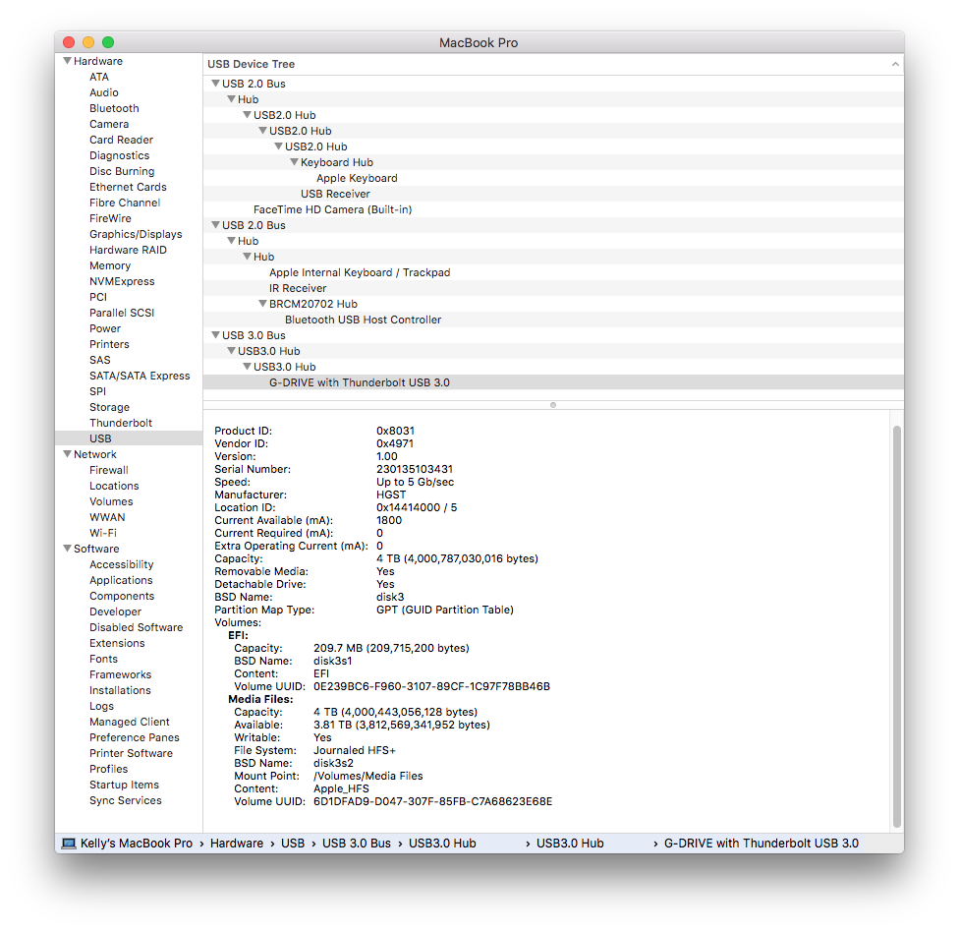
Task: Open SATA/SATA Express section
Action: pos(140,376)
